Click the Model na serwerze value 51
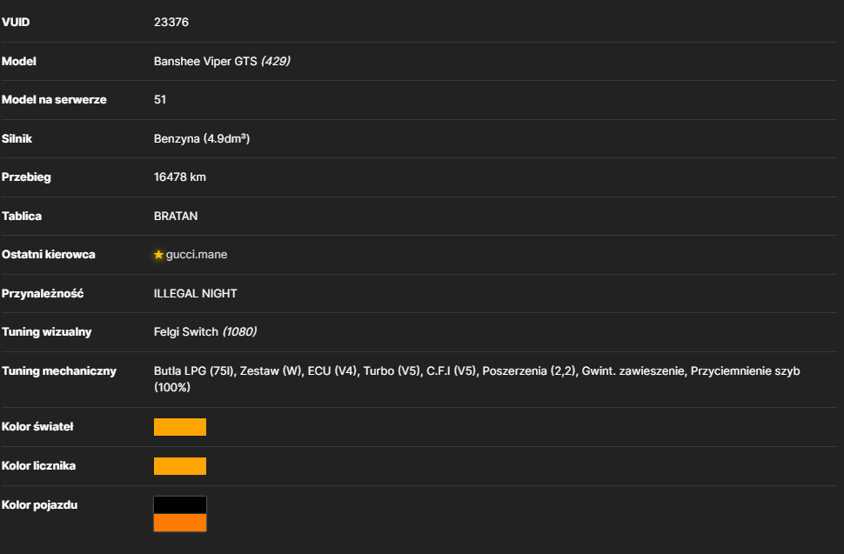The height and width of the screenshot is (554, 844). click(160, 99)
